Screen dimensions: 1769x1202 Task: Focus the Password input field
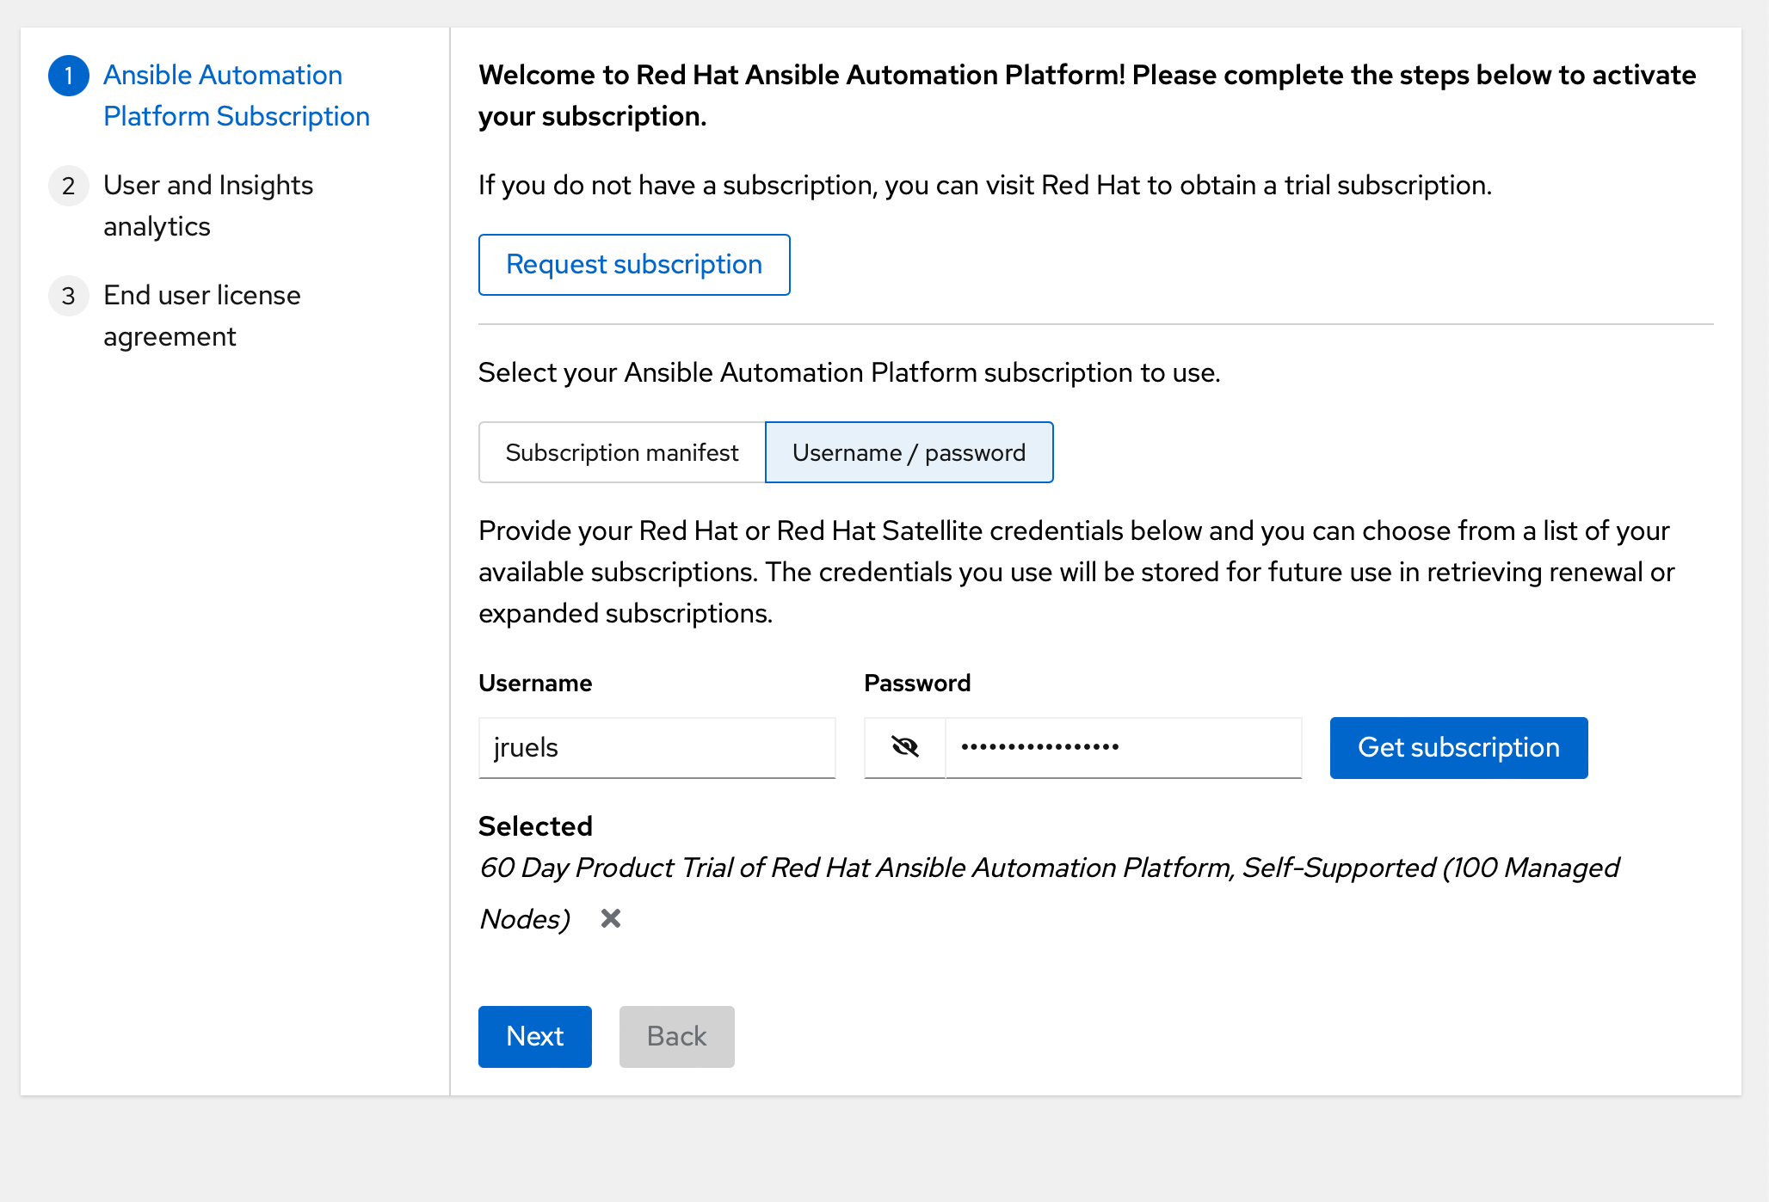1124,748
